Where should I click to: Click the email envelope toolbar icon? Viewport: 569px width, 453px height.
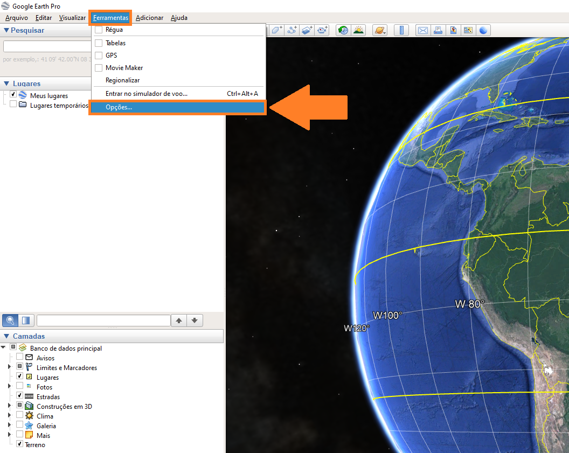(x=423, y=30)
